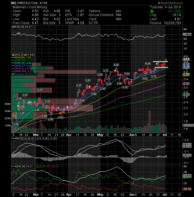Click the Tuesday 5-Jul-2016 date
The height and width of the screenshot is (197, 194).
pos(165,7)
